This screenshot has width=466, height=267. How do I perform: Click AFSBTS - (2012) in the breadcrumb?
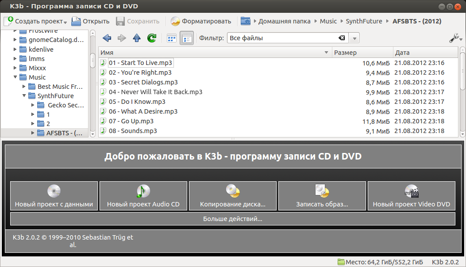point(417,21)
